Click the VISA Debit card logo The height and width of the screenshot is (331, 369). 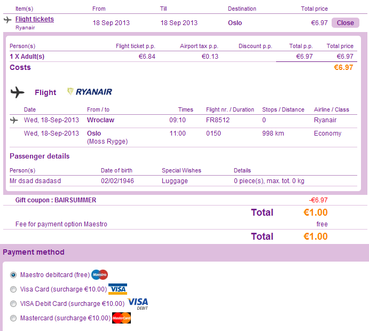(138, 303)
